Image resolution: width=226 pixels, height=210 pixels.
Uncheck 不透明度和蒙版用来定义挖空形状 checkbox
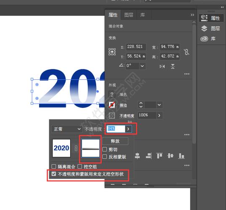[x=54, y=174]
